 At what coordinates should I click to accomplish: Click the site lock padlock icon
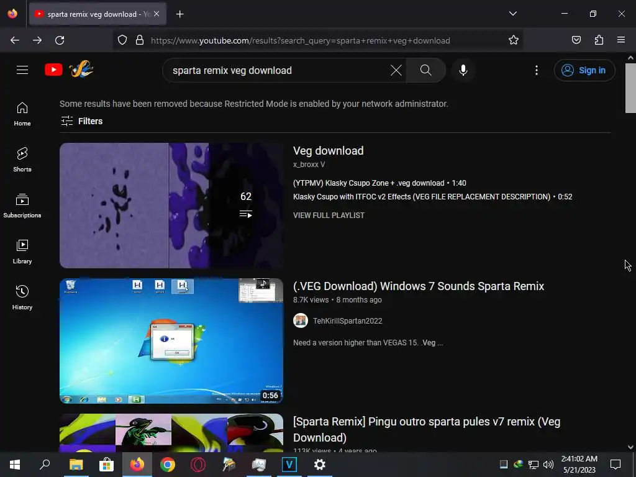(x=140, y=40)
